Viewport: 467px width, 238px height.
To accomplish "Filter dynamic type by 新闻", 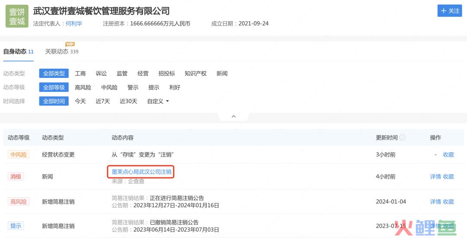I will click(x=222, y=74).
